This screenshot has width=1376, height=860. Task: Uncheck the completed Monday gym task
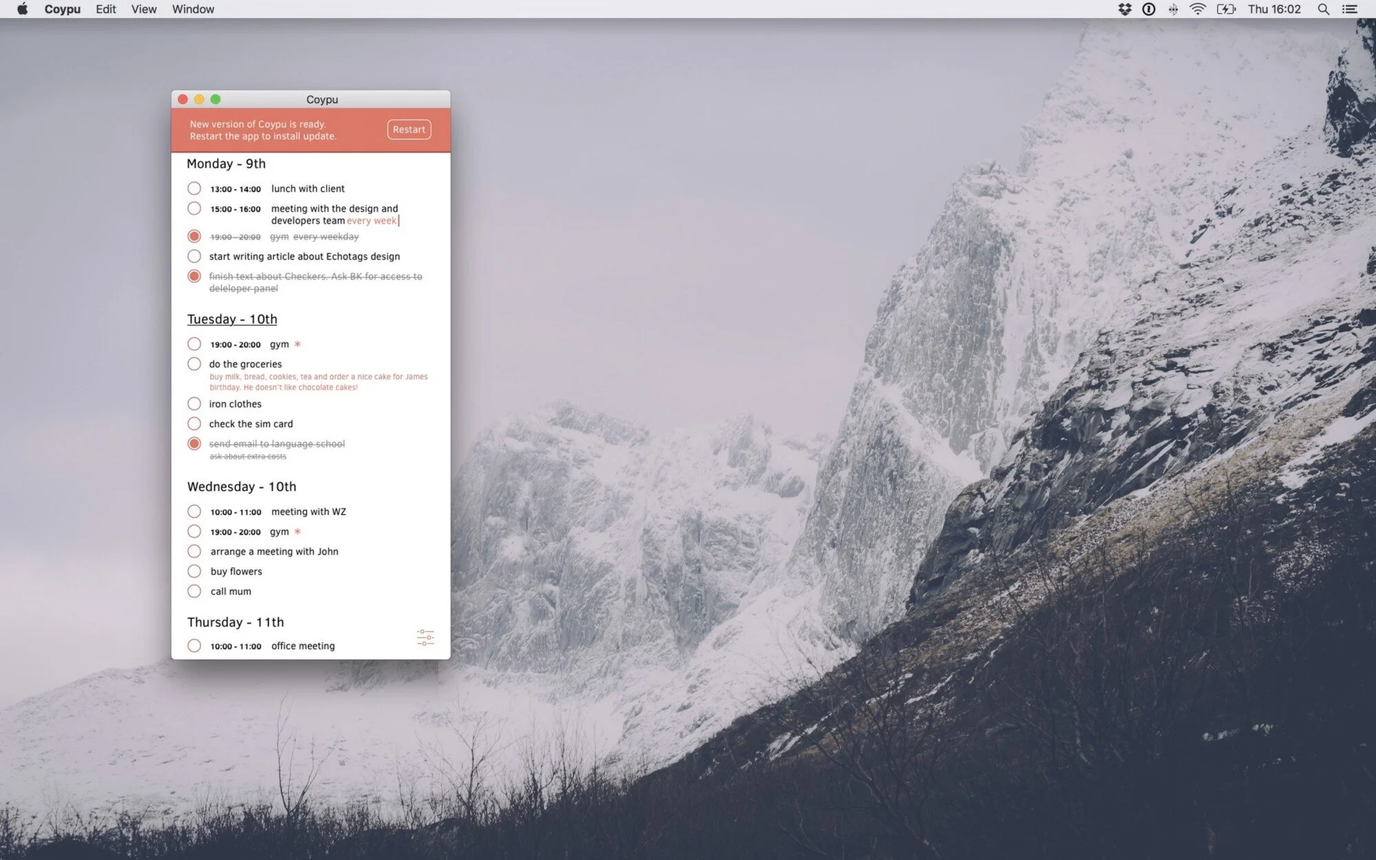click(x=194, y=237)
